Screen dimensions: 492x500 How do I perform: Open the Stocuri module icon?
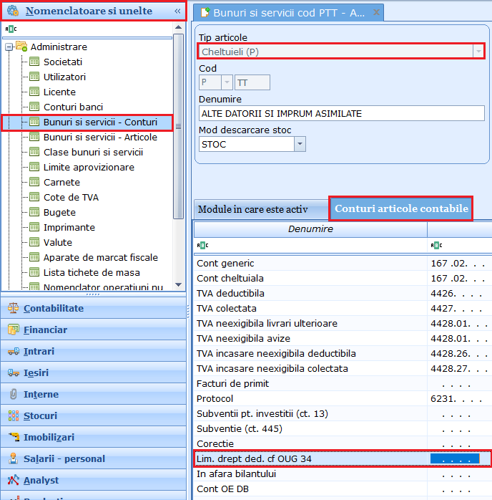point(13,415)
